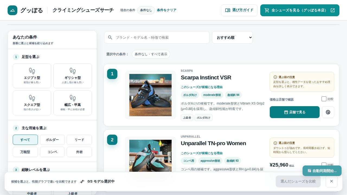Open the 選び方ガイド guide button

click(x=239, y=10)
